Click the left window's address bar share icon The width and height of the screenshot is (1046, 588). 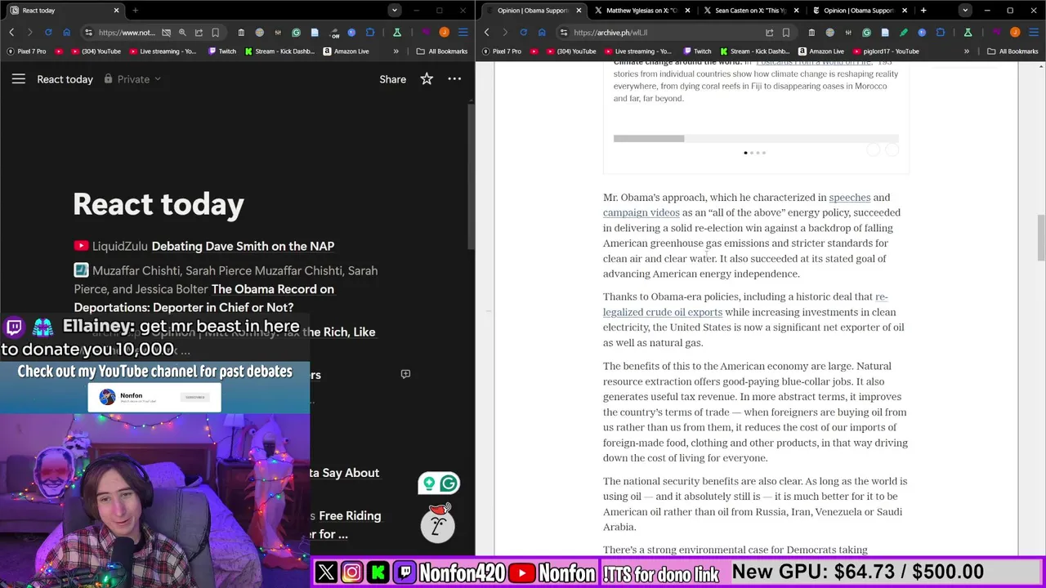click(x=199, y=33)
